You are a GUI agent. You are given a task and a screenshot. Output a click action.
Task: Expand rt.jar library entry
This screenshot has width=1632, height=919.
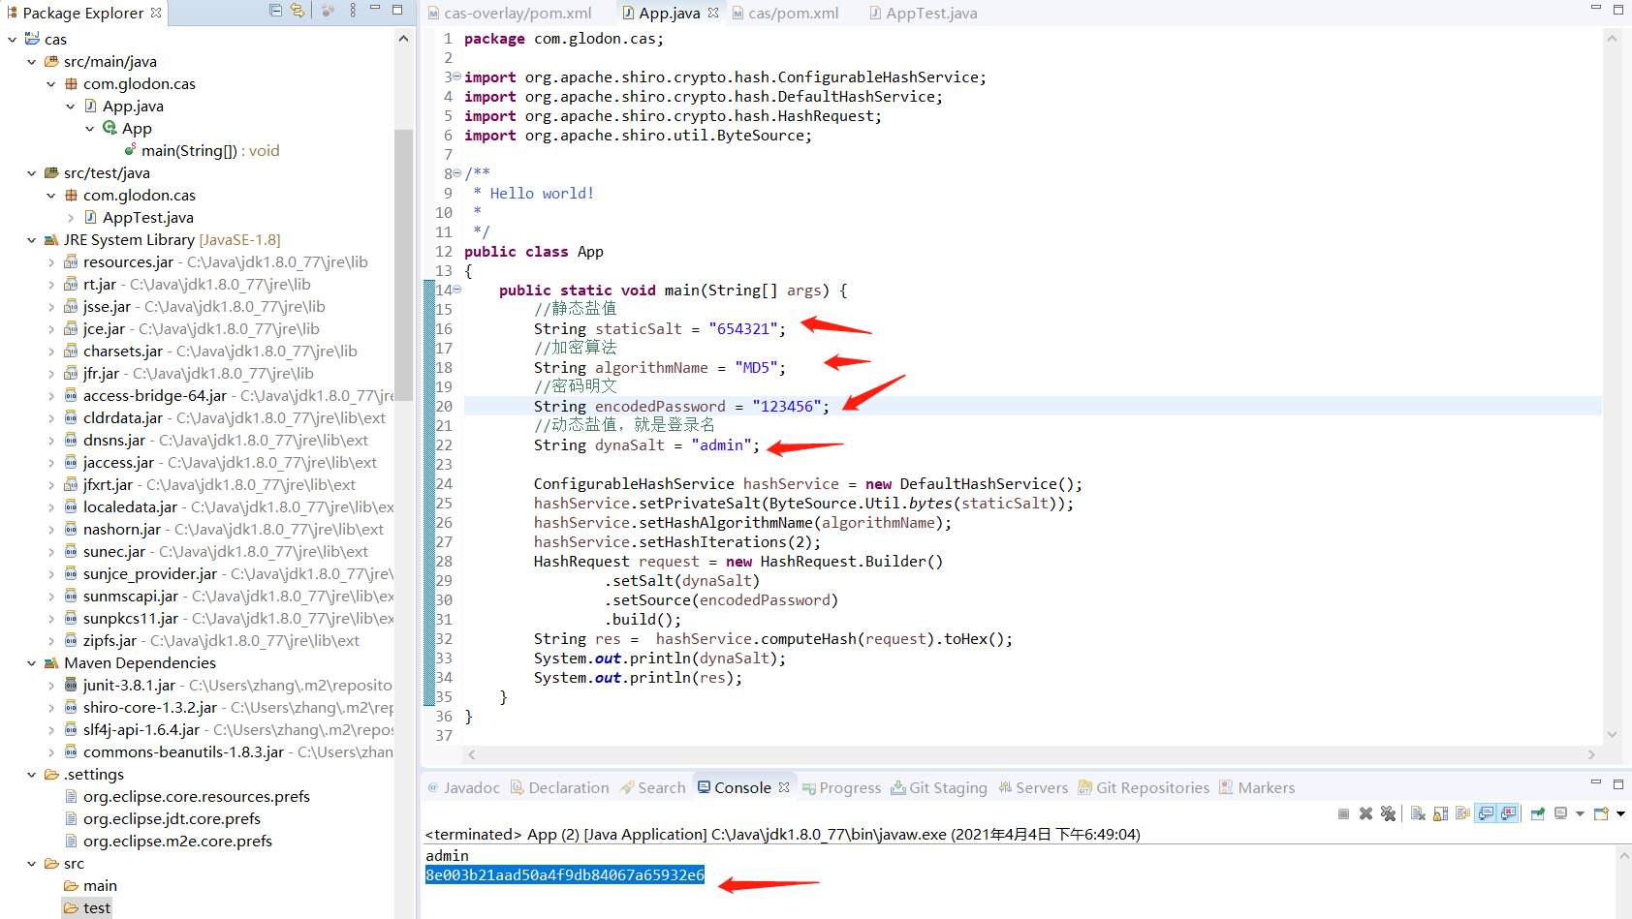50,284
